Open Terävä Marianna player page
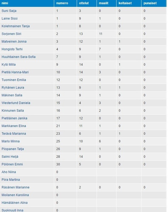 pos(14,134)
